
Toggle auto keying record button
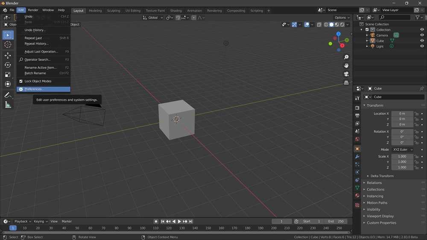tap(156, 222)
